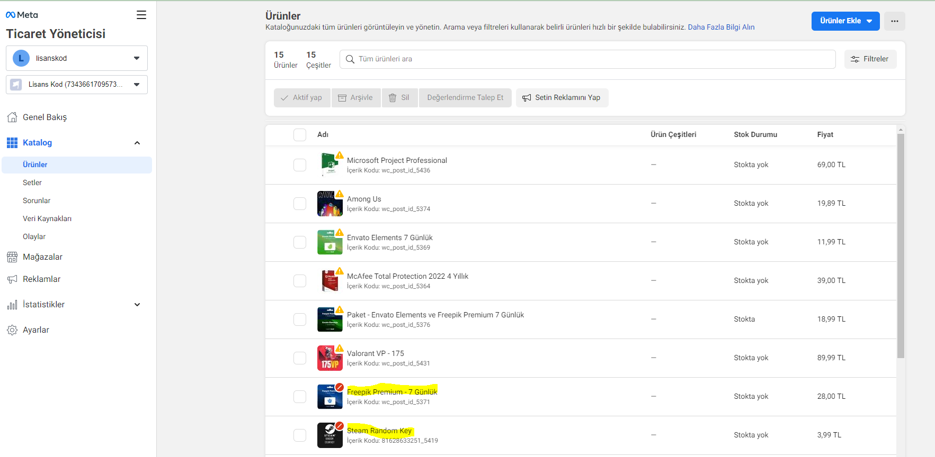The height and width of the screenshot is (457, 935).
Task: Select the Freepik Premium - 7 Günlük checkbox
Action: (300, 397)
